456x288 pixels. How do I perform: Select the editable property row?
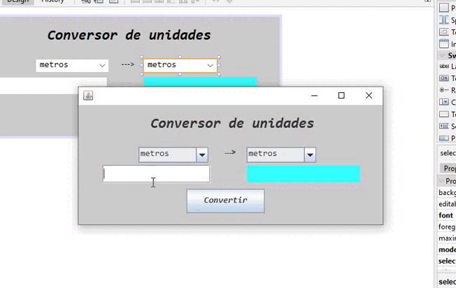click(447, 204)
